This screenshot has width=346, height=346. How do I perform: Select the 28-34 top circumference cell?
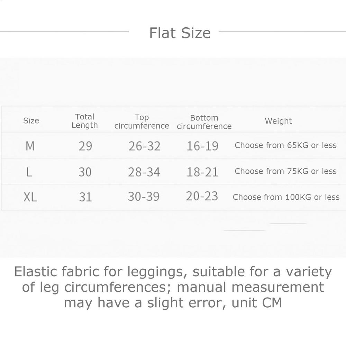(144, 172)
